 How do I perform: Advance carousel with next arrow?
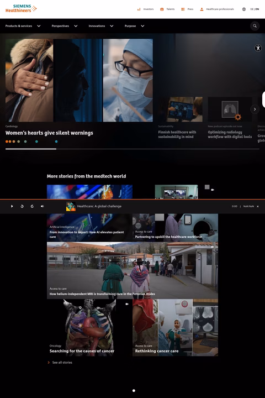[x=255, y=109]
